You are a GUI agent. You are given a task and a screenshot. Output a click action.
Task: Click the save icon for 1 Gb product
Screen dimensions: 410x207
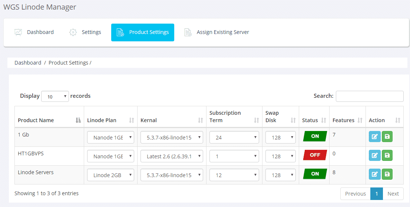tap(387, 137)
